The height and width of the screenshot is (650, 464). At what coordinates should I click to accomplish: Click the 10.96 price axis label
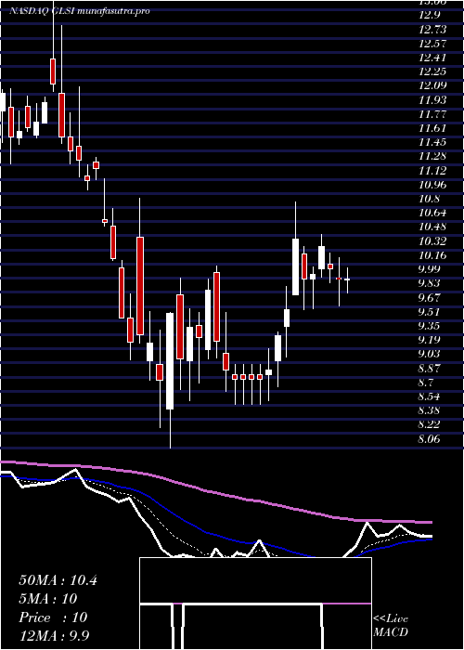[432, 185]
